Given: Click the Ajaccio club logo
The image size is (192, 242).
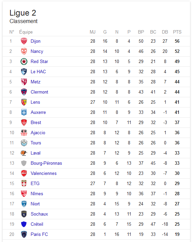Looking at the screenshot, I should click(x=24, y=133).
